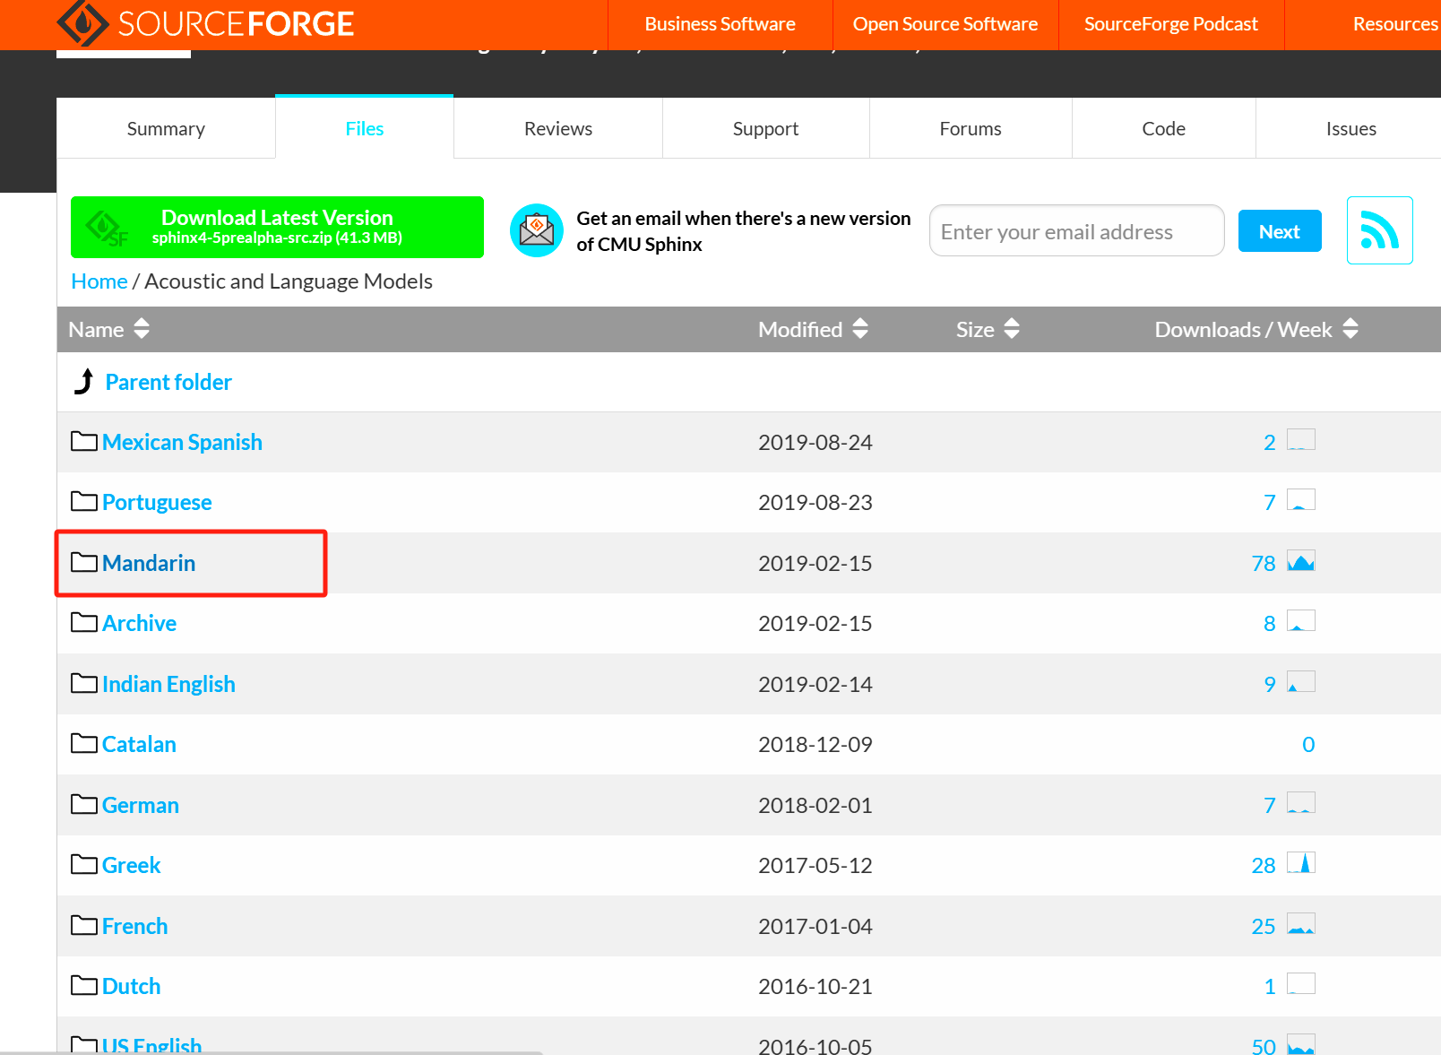1441x1055 pixels.
Task: Click Download Latest Version button
Action: (277, 227)
